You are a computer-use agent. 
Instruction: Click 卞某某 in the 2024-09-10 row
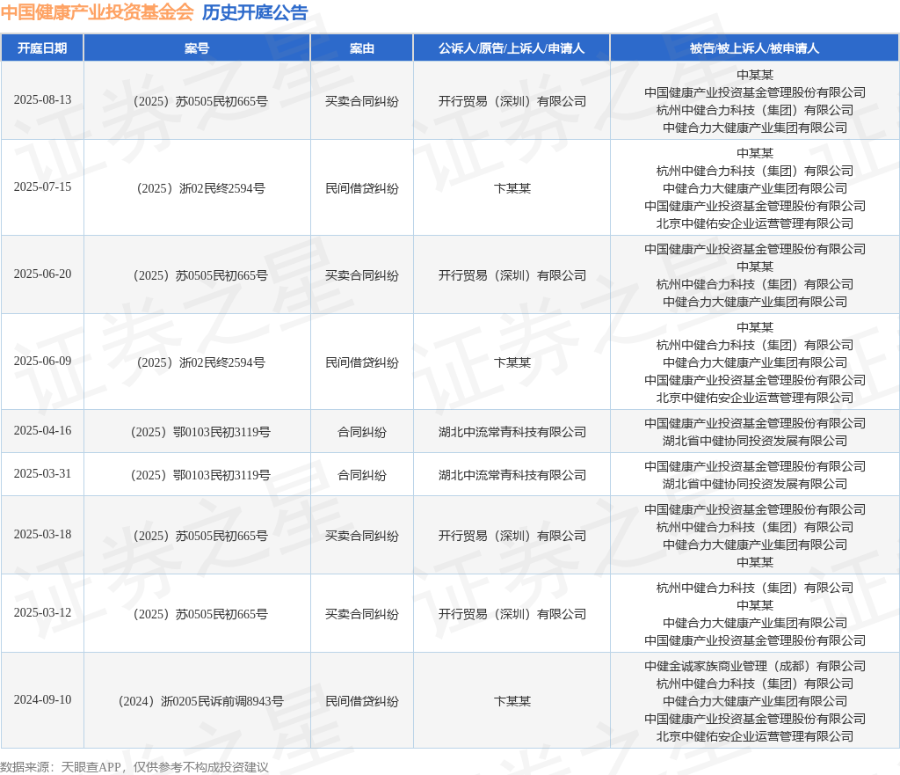coord(512,701)
